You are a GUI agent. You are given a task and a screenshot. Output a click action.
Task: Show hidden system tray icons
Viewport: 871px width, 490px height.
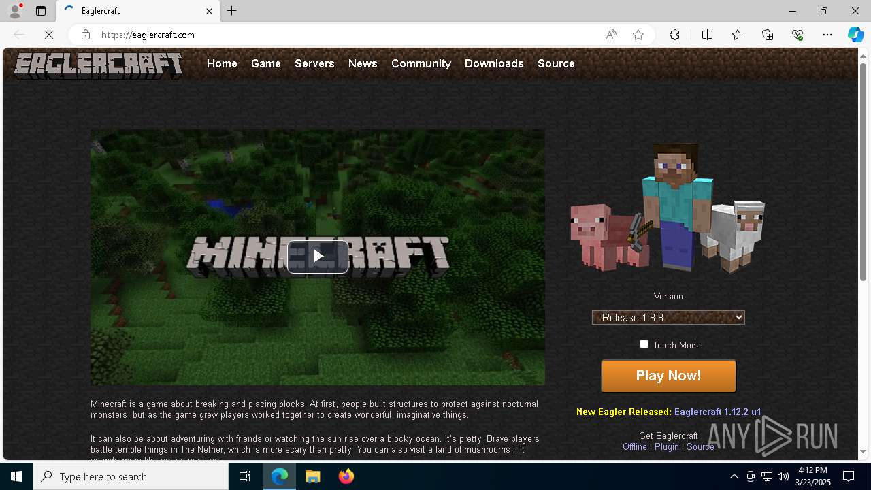734,476
